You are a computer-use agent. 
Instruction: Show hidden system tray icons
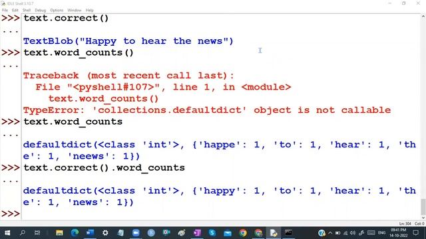point(330,233)
